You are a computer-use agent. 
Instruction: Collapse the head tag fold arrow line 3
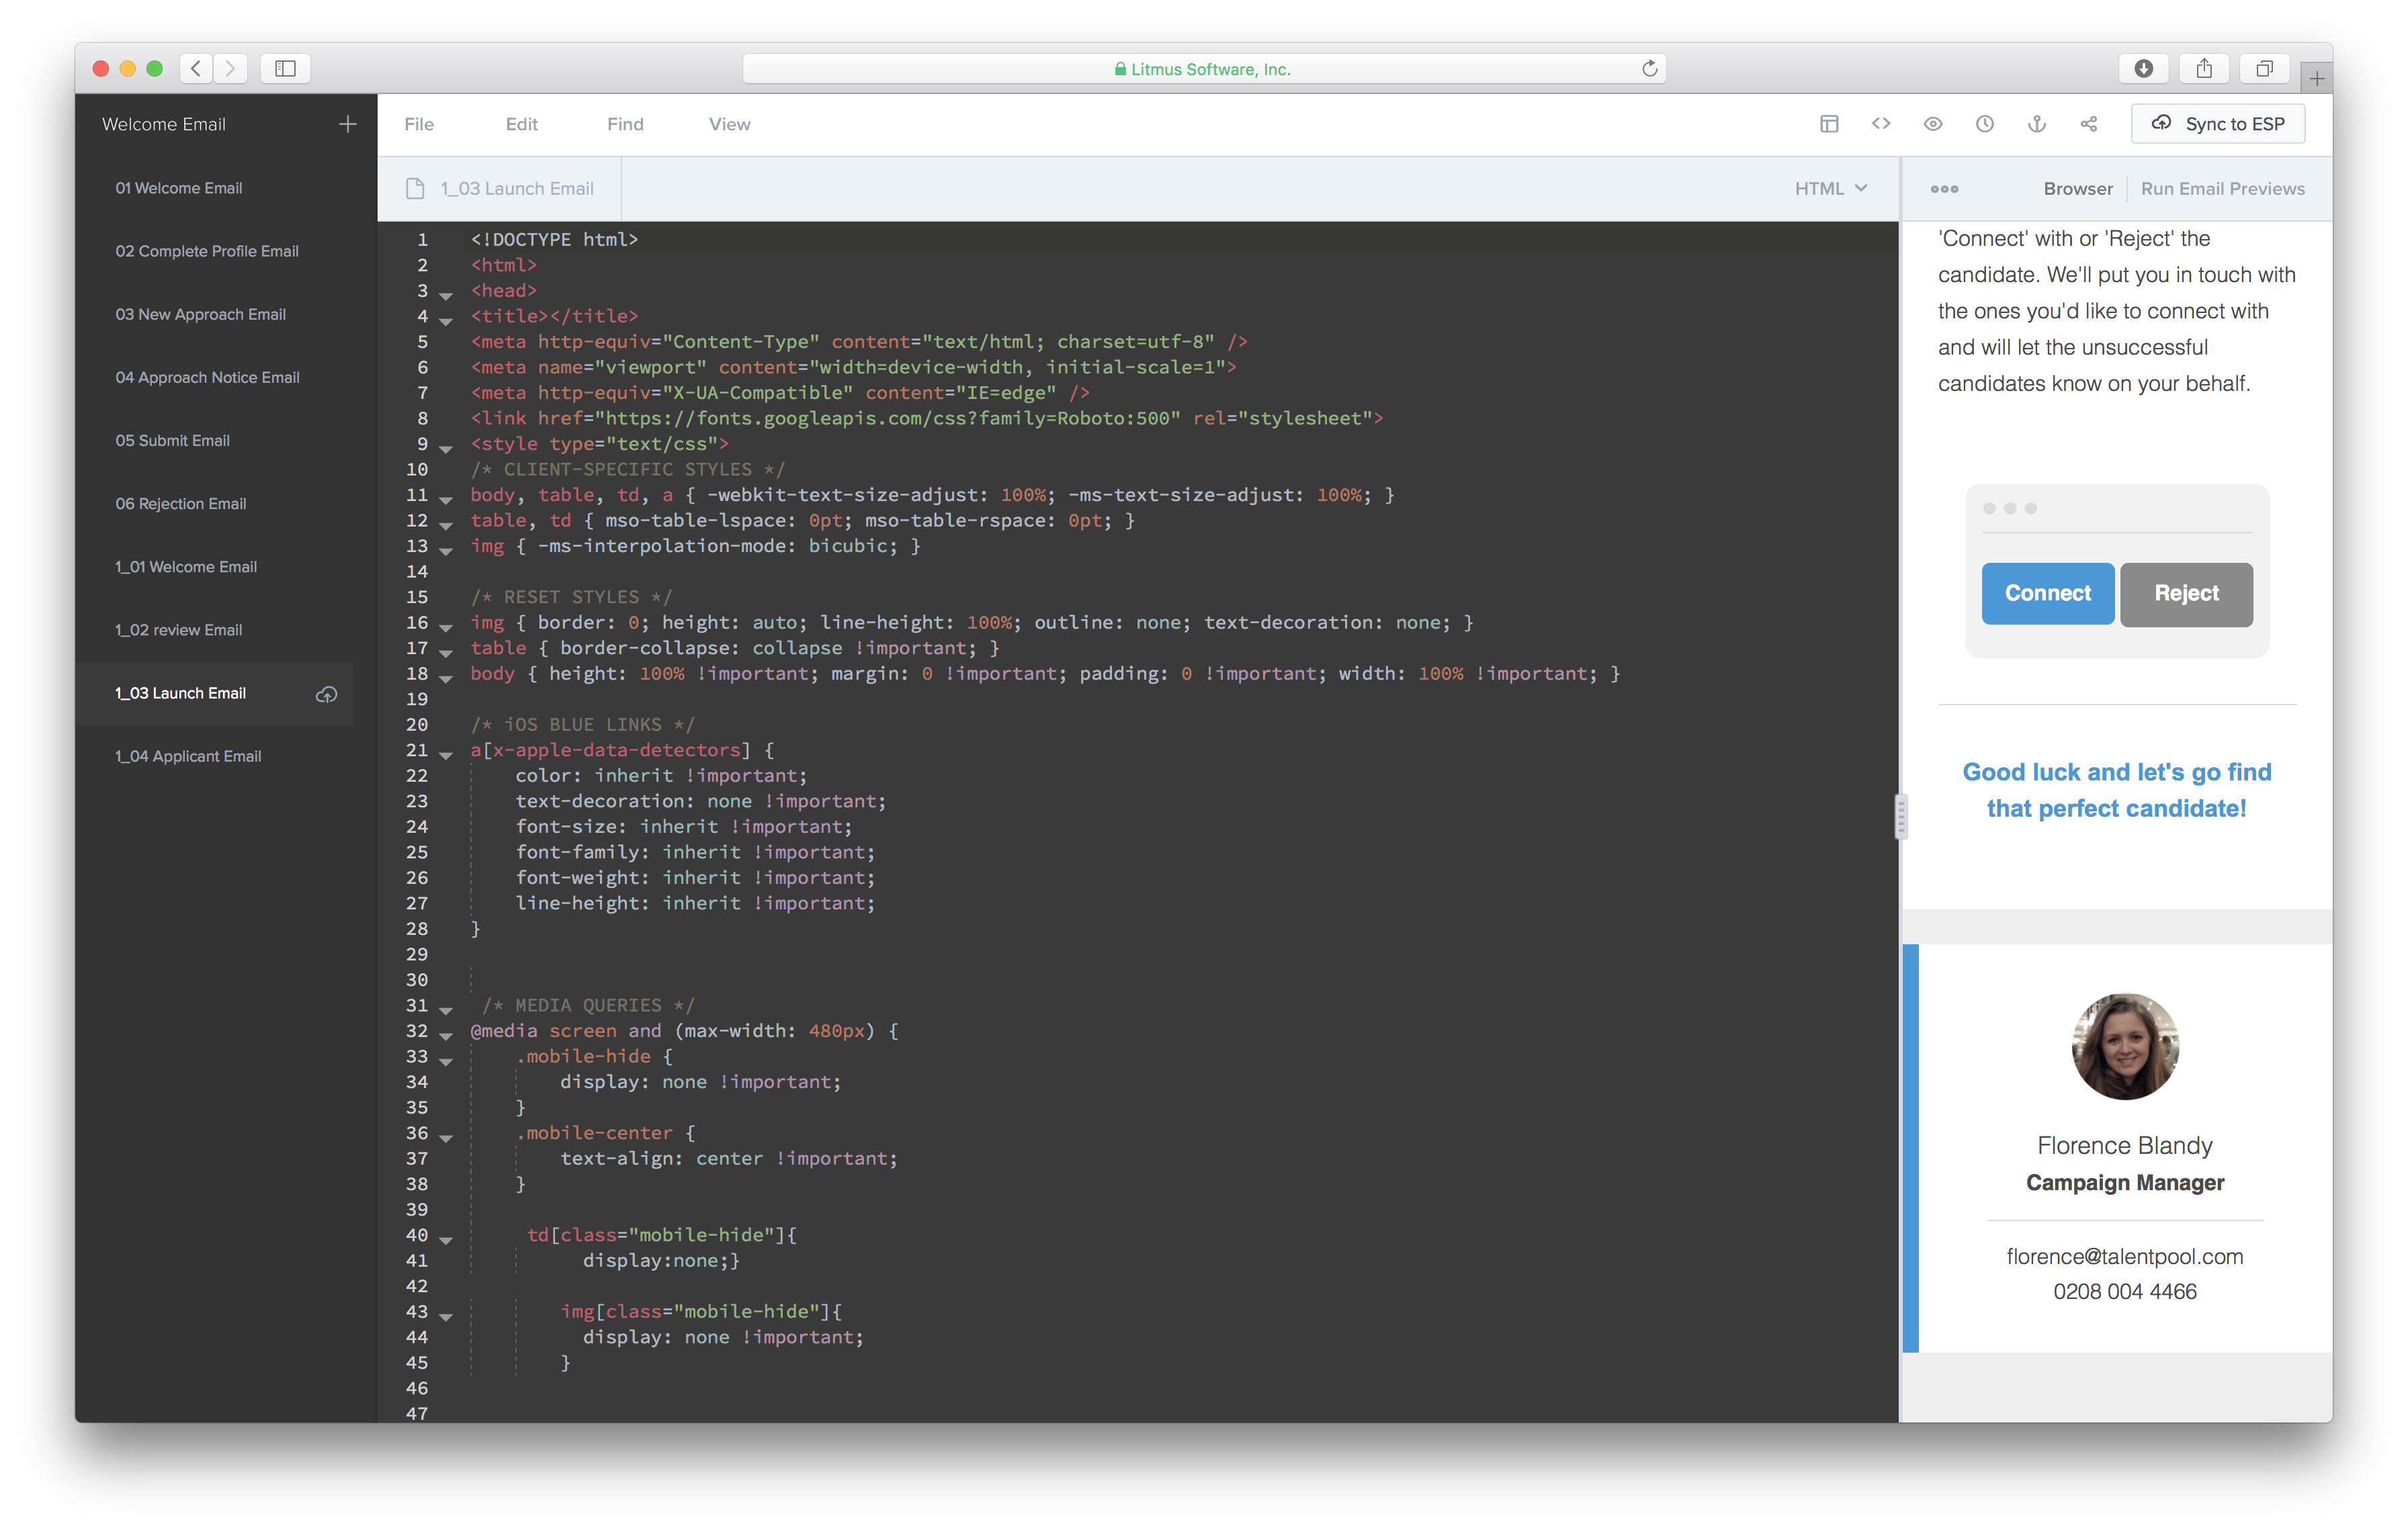[446, 296]
